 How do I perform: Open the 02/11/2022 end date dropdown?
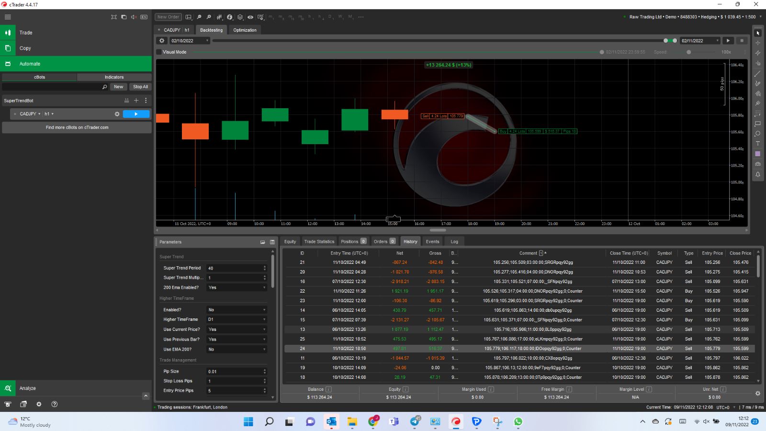click(x=700, y=41)
